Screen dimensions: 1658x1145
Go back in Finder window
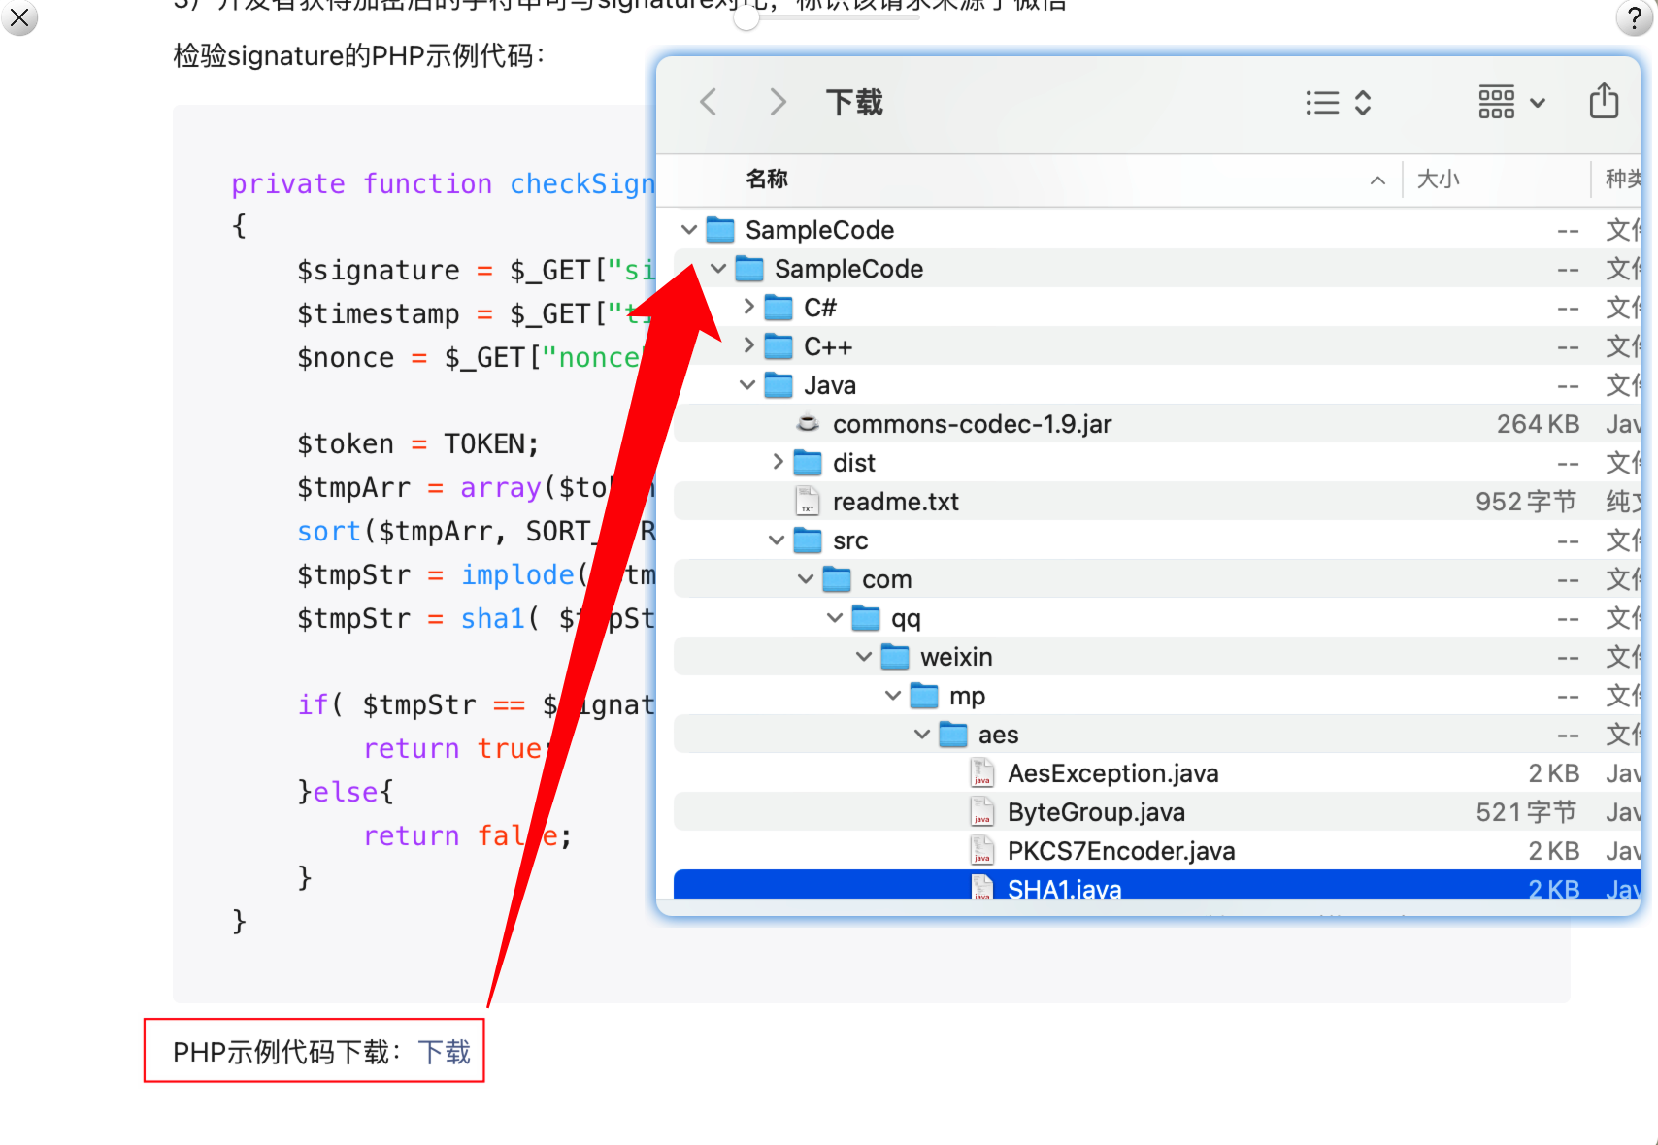[x=709, y=102]
